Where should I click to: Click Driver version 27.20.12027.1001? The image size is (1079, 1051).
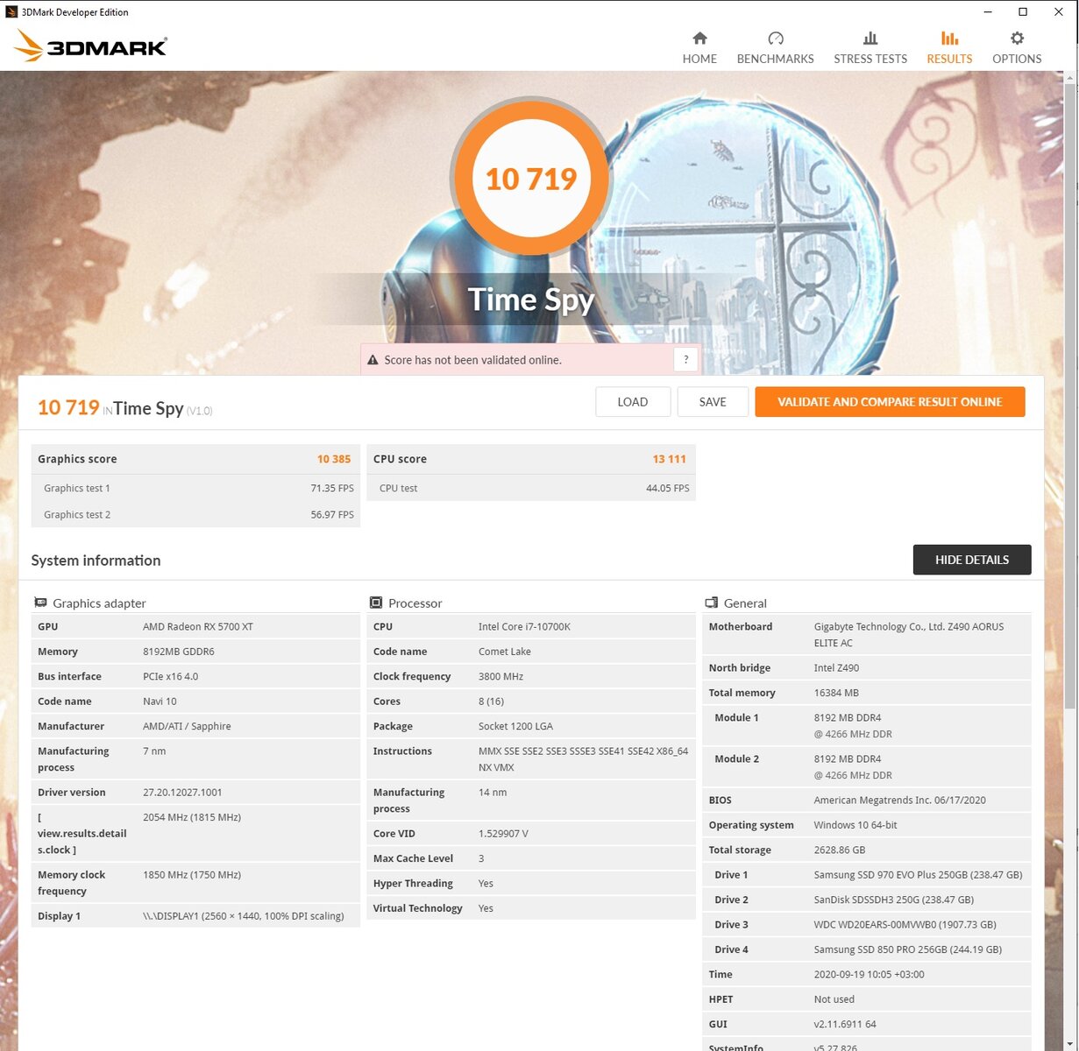(x=182, y=793)
